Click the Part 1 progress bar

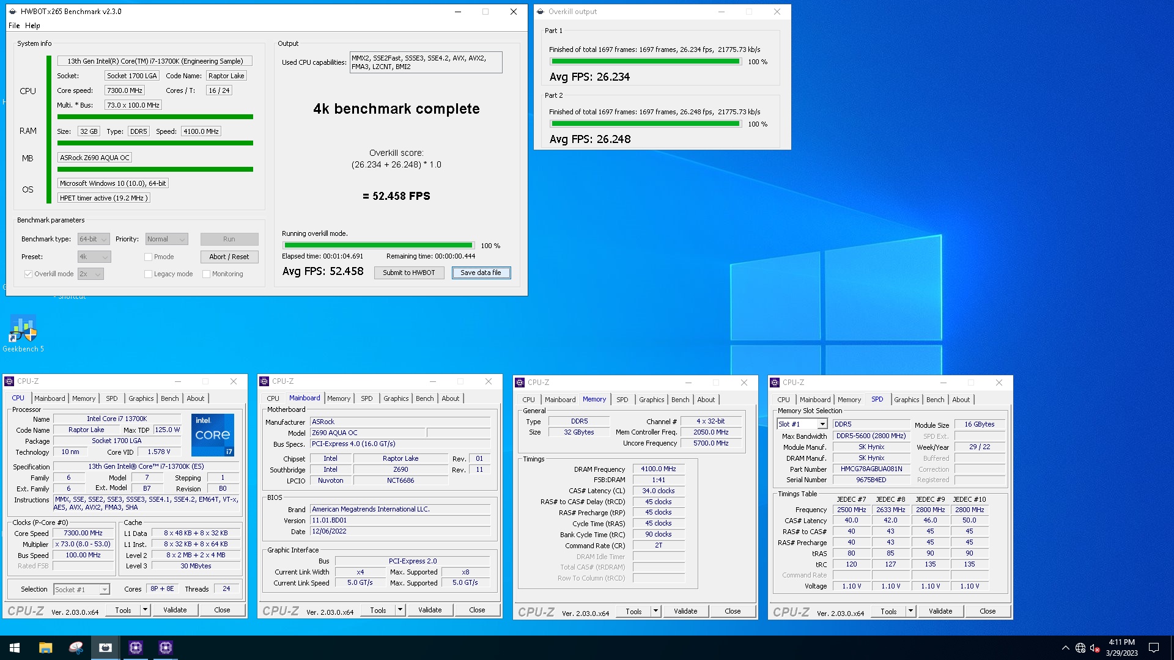(646, 62)
